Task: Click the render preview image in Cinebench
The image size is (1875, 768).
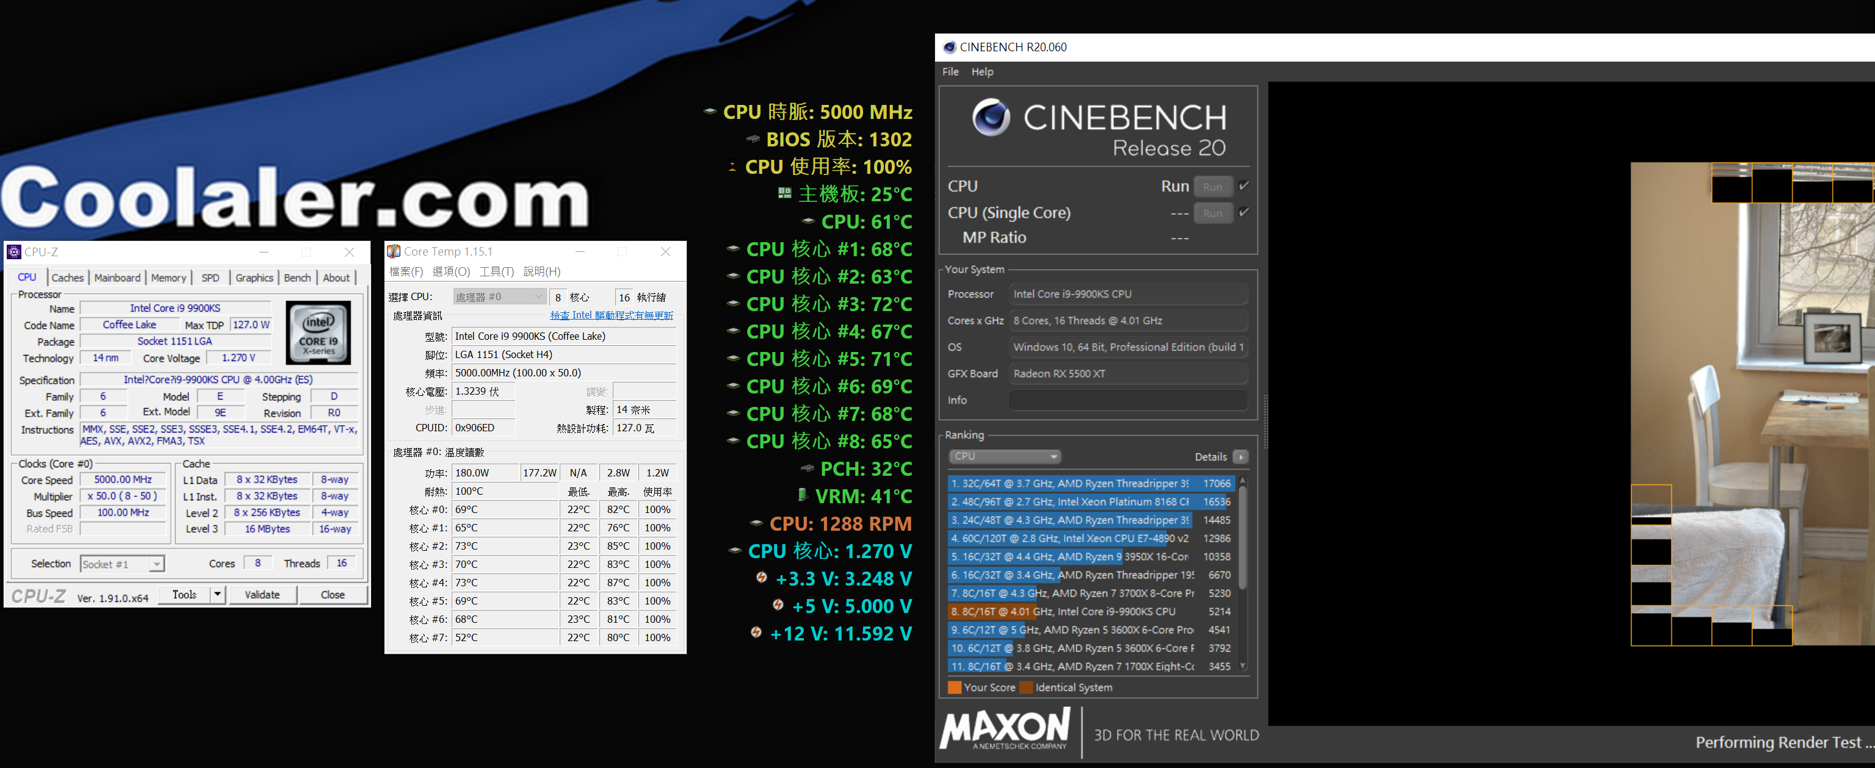Action: point(1752,404)
